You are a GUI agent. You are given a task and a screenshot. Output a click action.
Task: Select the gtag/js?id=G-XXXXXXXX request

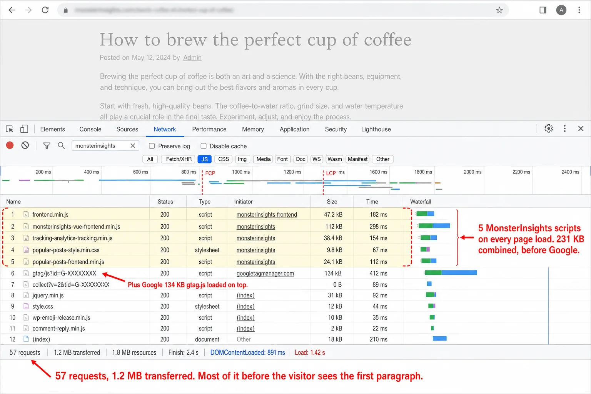[64, 274]
